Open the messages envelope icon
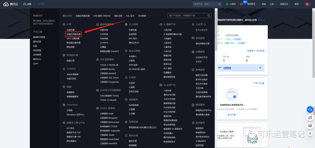This screenshot has width=315, height=148. 242,4
